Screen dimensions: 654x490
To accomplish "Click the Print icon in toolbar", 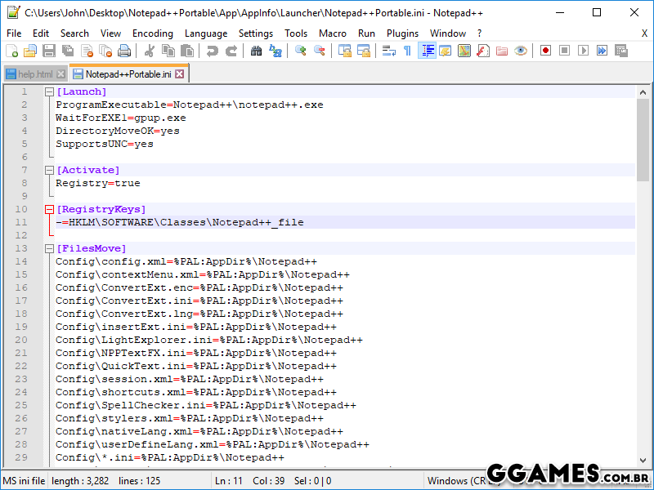I will [124, 51].
